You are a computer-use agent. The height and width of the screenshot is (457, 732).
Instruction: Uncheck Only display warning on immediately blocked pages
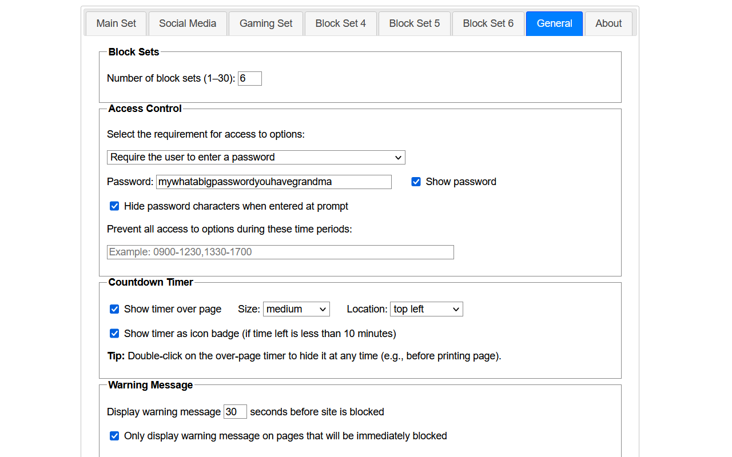(x=114, y=436)
